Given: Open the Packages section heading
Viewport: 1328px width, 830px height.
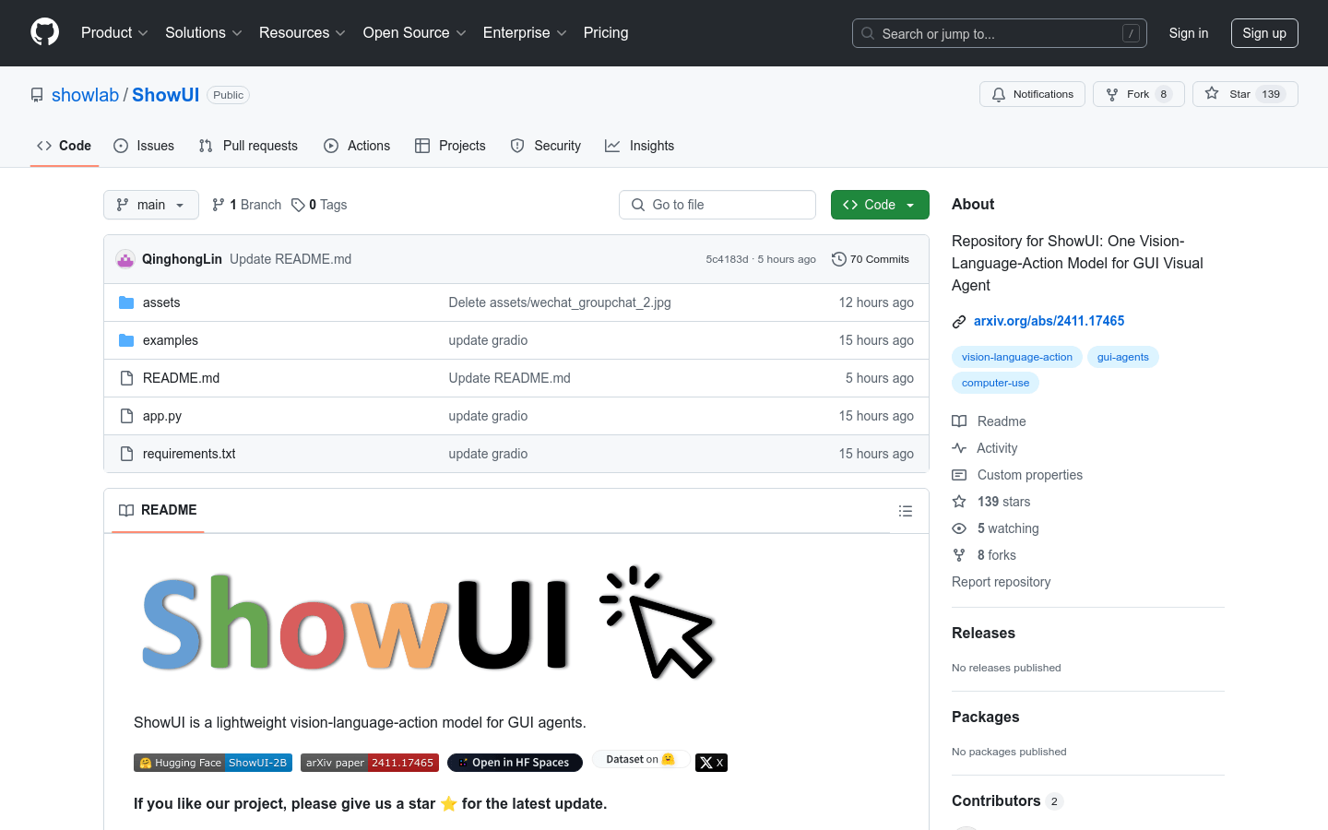Looking at the screenshot, I should pyautogui.click(x=986, y=717).
